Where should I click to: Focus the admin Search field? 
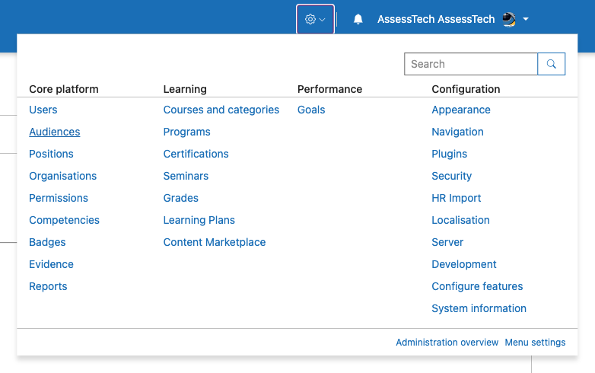470,64
